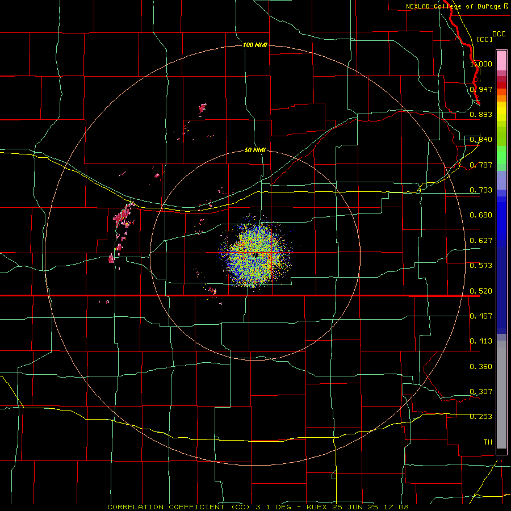Image resolution: width=511 pixels, height=511 pixels.
Task: Click the 0.893 scale value
Action: [481, 114]
